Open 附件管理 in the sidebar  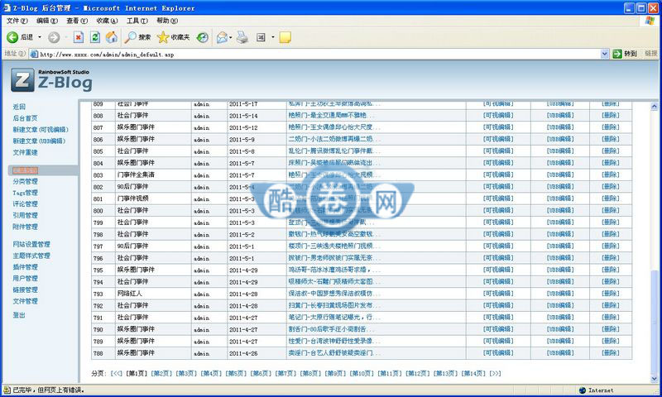(25, 227)
